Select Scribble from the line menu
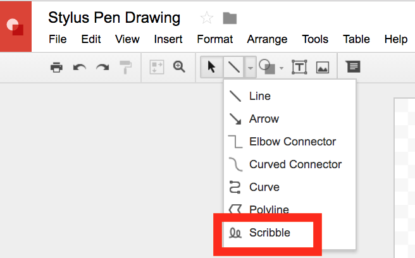 click(269, 233)
